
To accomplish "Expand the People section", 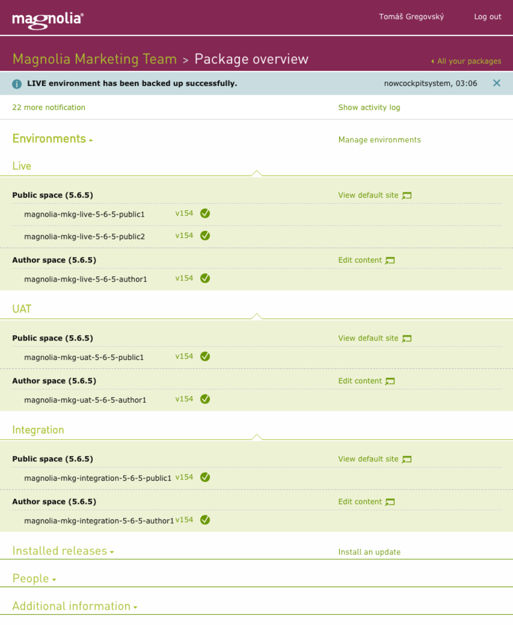I will coord(34,579).
